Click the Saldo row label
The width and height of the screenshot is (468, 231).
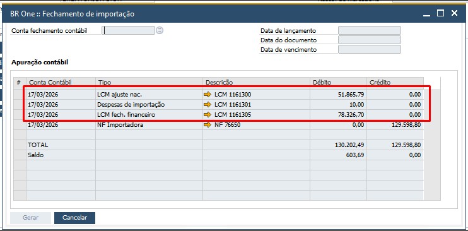[35, 155]
